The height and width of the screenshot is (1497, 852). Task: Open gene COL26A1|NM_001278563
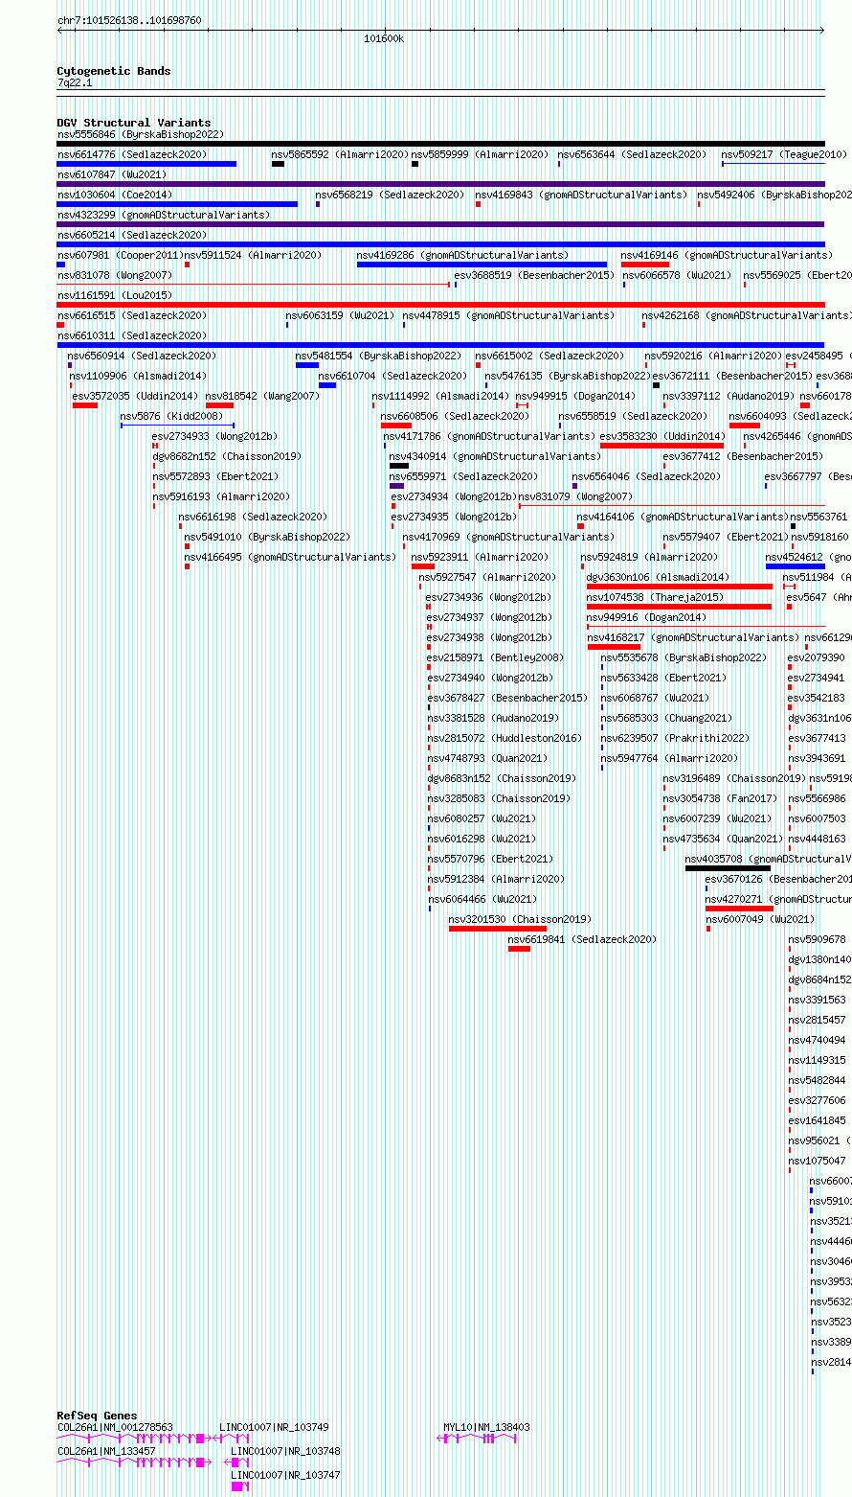[116, 1427]
